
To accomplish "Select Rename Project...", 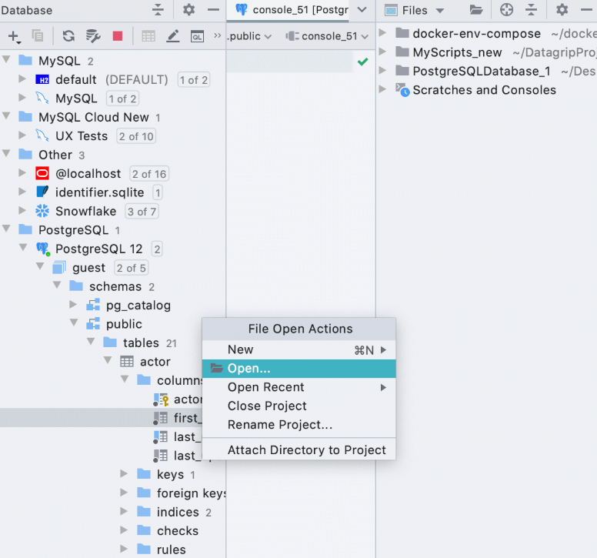I will (298, 425).
